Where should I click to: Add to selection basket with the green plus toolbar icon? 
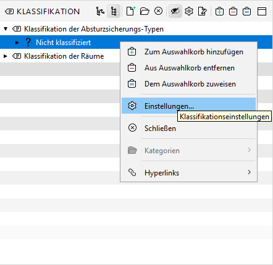(219, 11)
